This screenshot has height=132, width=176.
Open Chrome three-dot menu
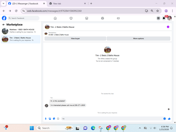(x=172, y=11)
